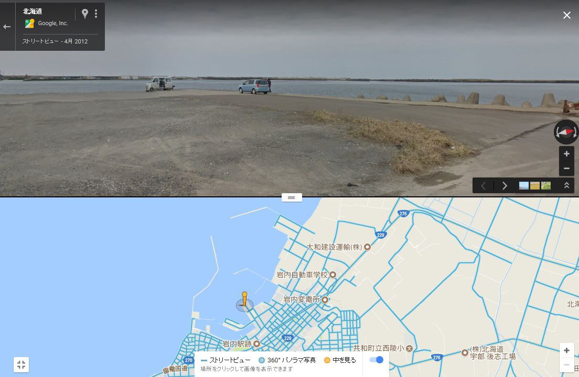The image size is (579, 377).
Task: Toggle the Street View layer switch
Action: pos(377,360)
